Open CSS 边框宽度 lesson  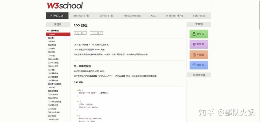(x=53, y=91)
